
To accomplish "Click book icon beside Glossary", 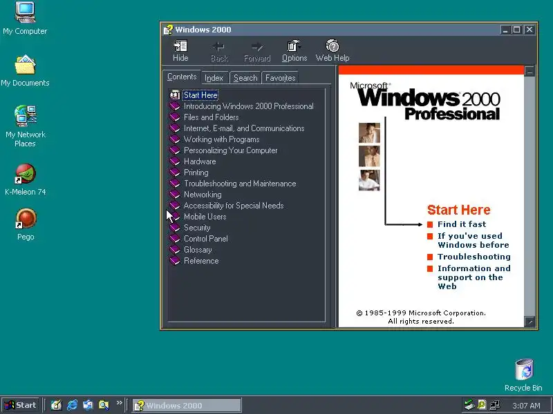I will 175,250.
